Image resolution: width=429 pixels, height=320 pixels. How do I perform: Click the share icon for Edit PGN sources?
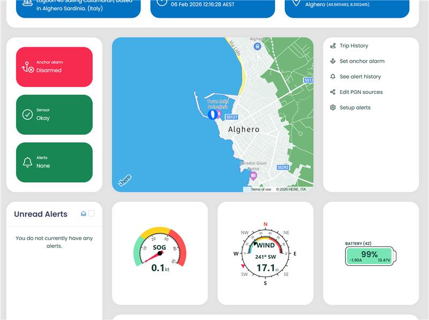coord(333,92)
